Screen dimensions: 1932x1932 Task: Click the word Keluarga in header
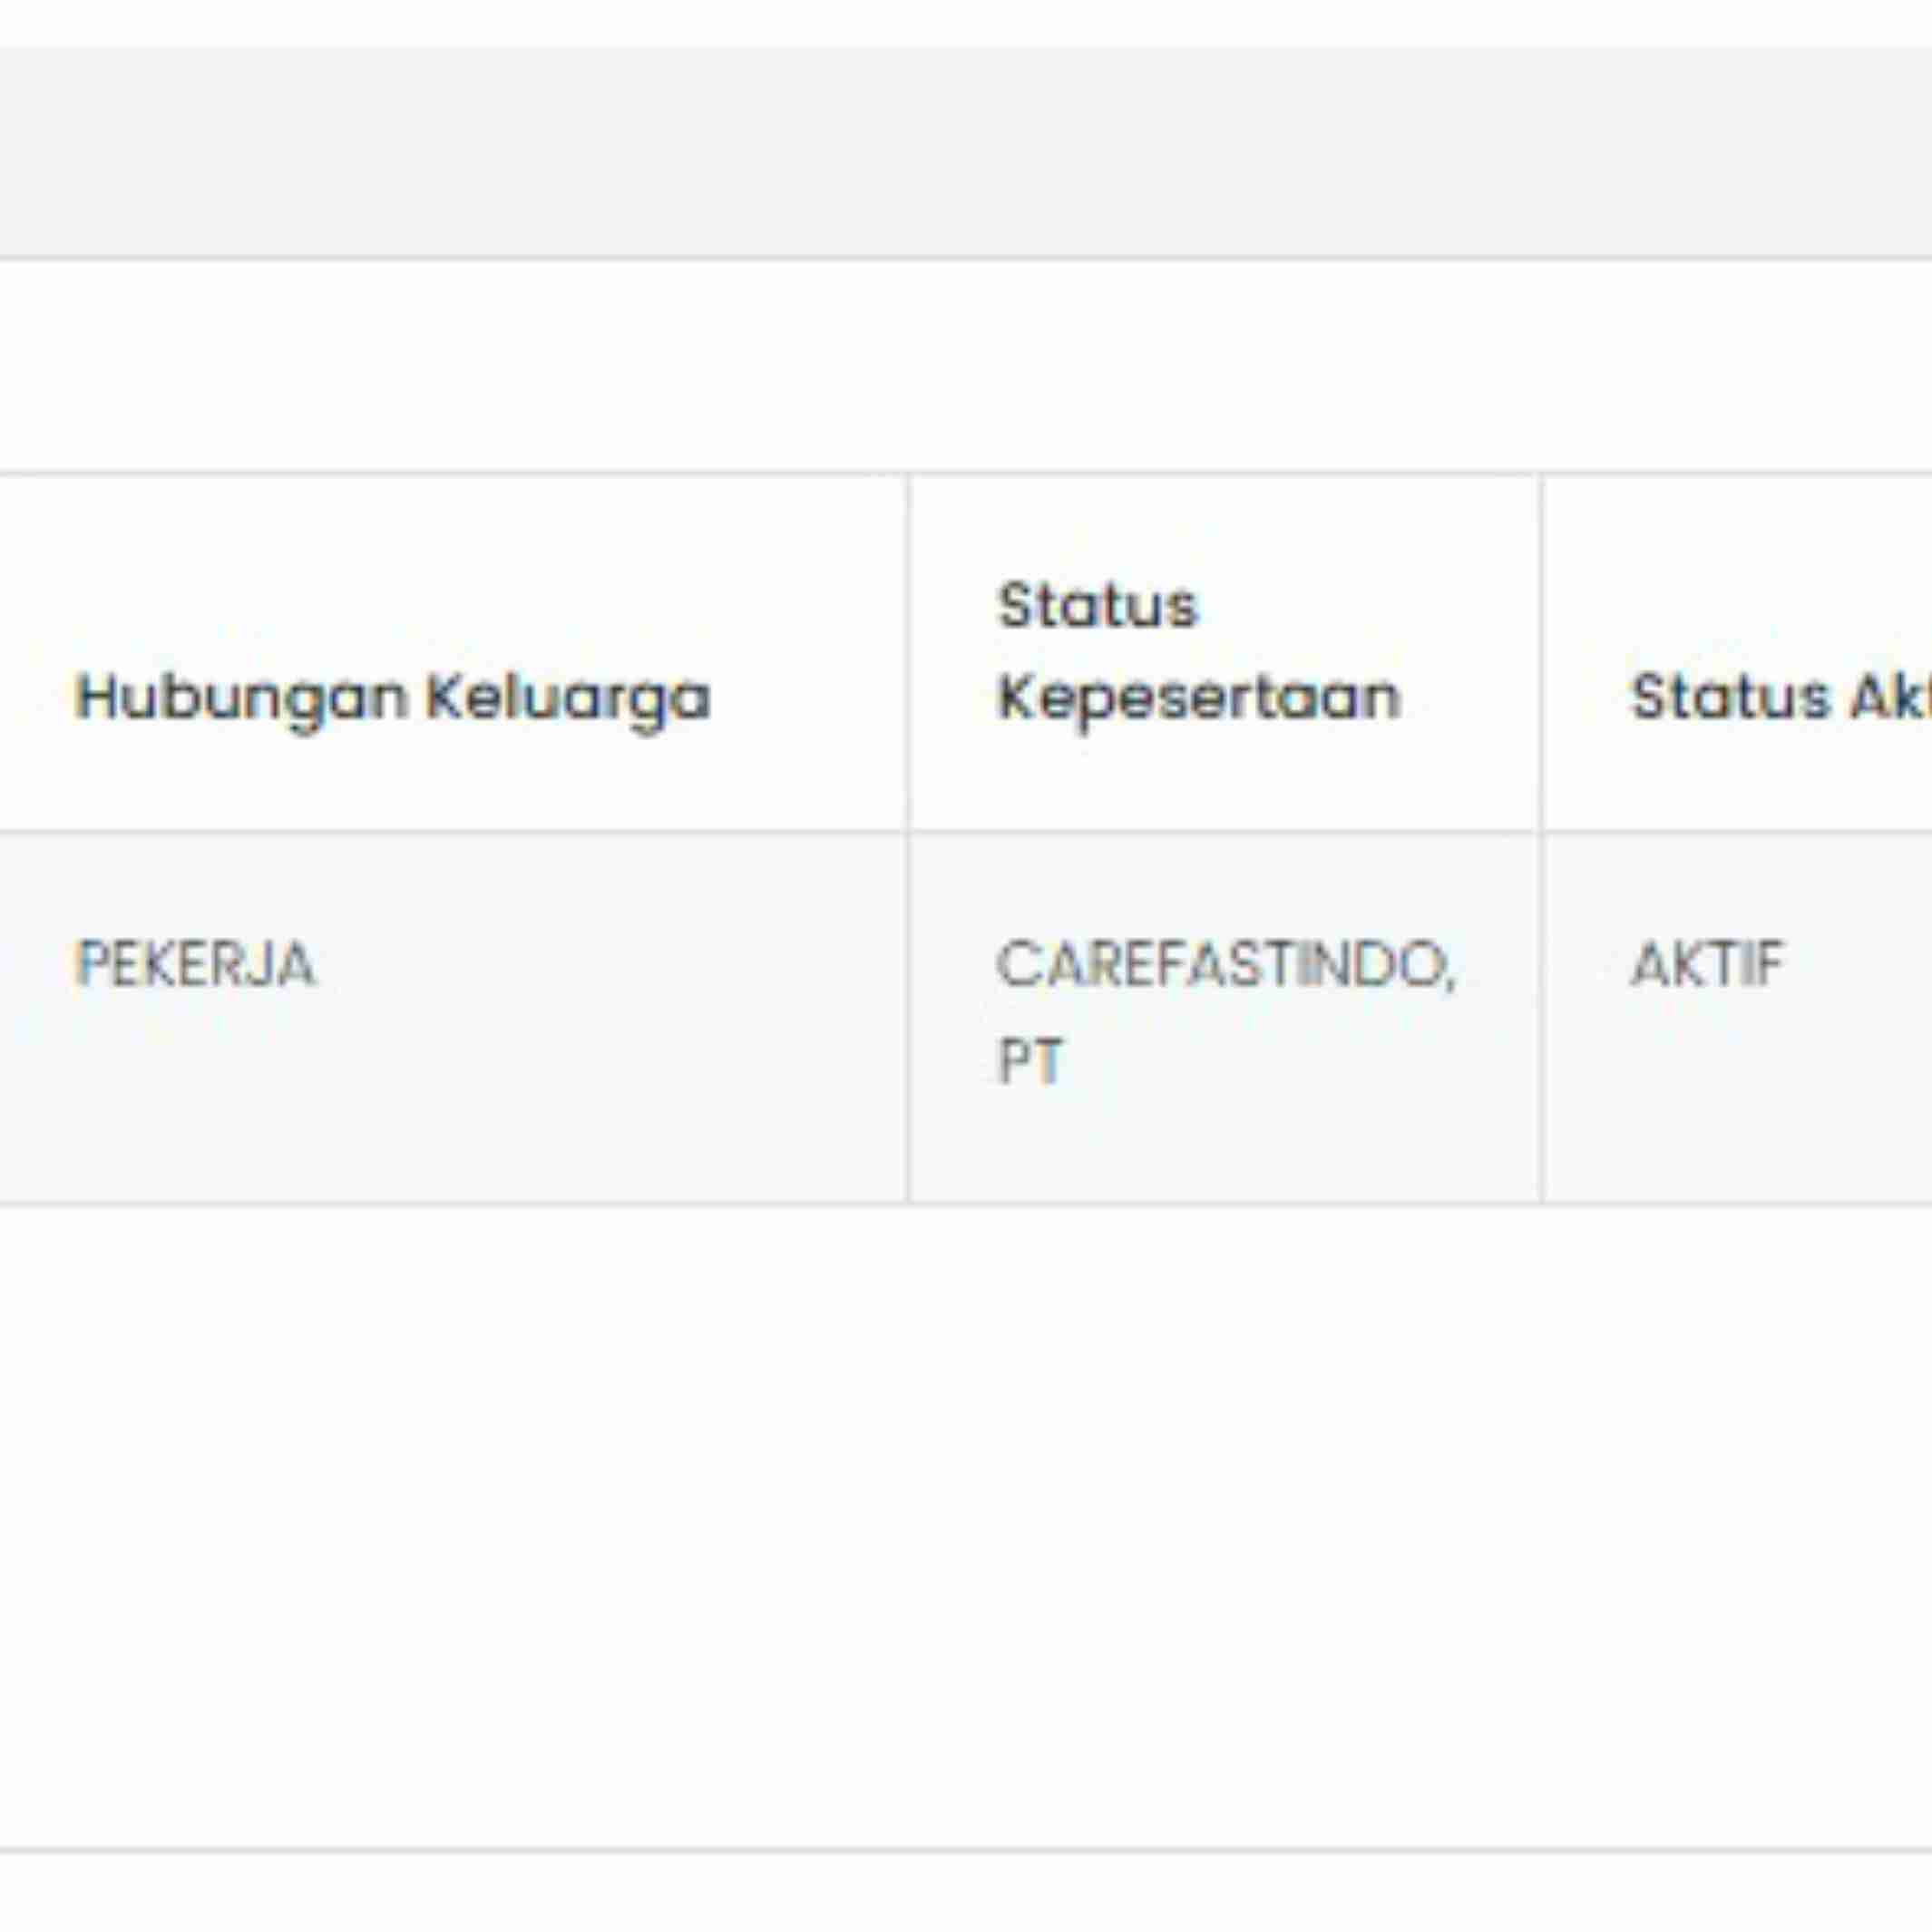[x=568, y=698]
